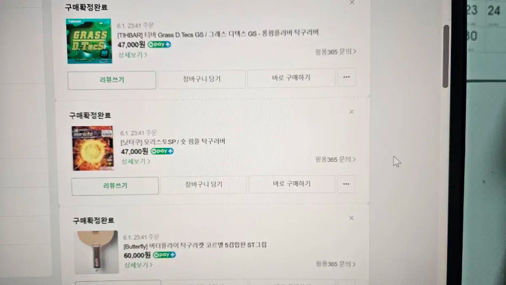506x285 pixels.
Task: Click 바로 구매하기 for the 모리스토SP order
Action: (x=292, y=184)
